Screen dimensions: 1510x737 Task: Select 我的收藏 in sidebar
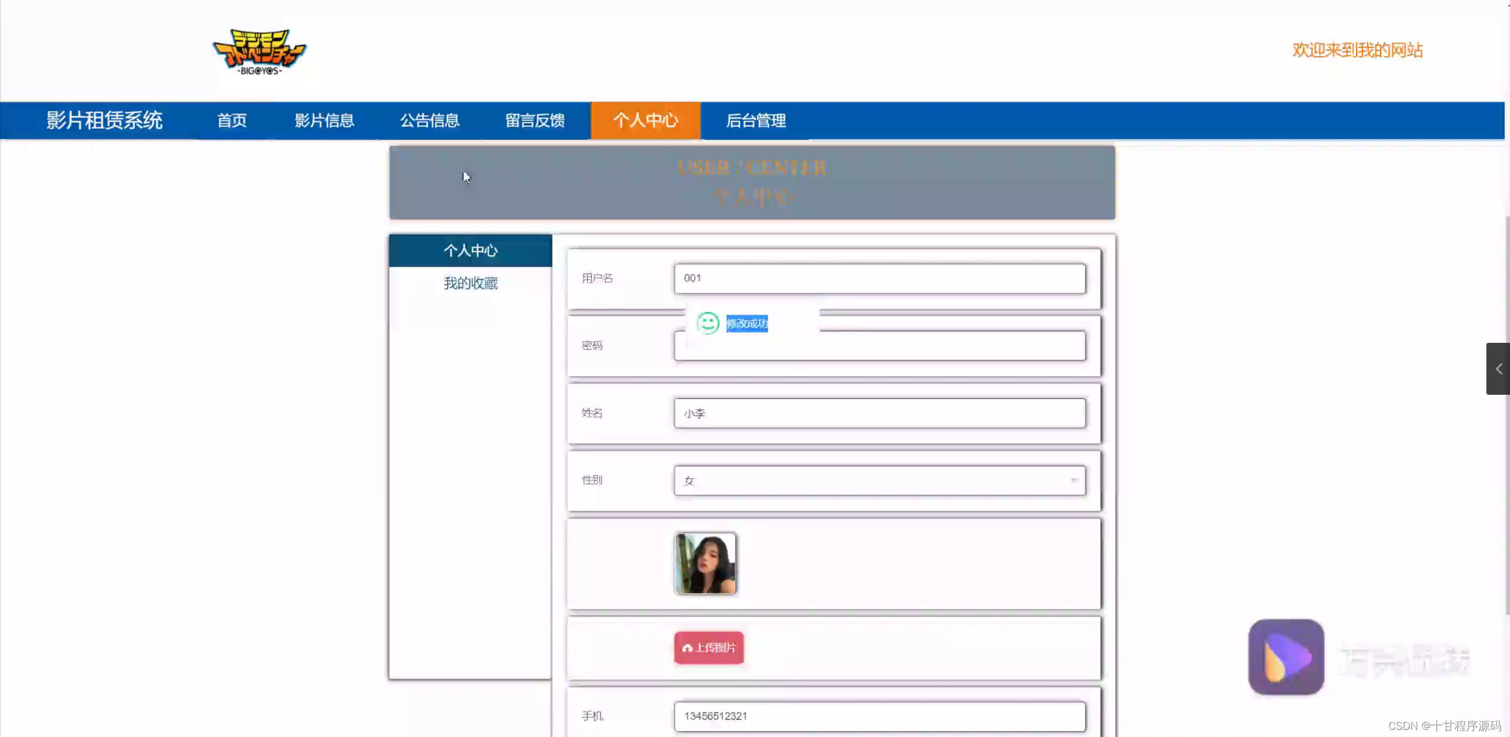(470, 283)
